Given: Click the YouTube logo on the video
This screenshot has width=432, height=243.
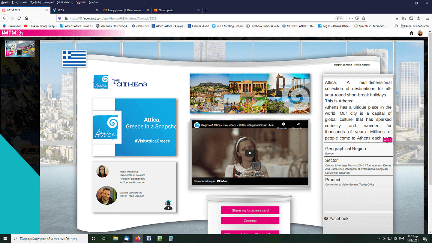Looking at the screenshot, I should (x=222, y=181).
